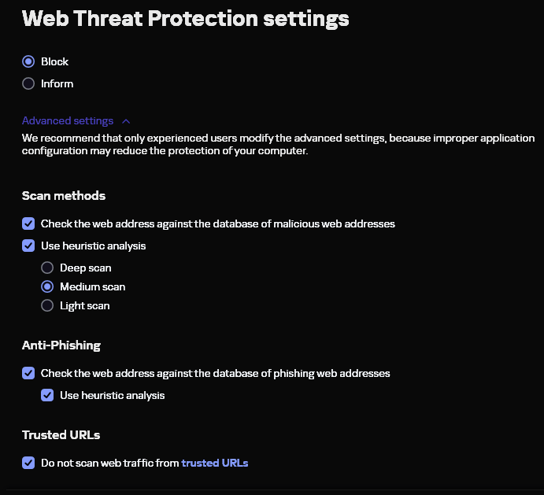
Task: Click the Scan methods section heading
Action: pyautogui.click(x=63, y=195)
